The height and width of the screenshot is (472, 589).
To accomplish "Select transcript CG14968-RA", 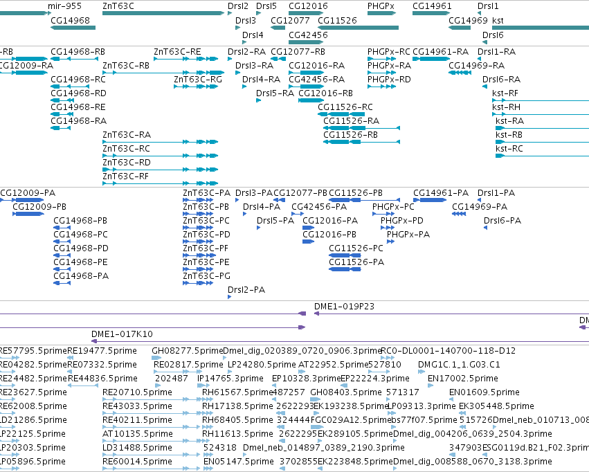I will pos(78,121).
